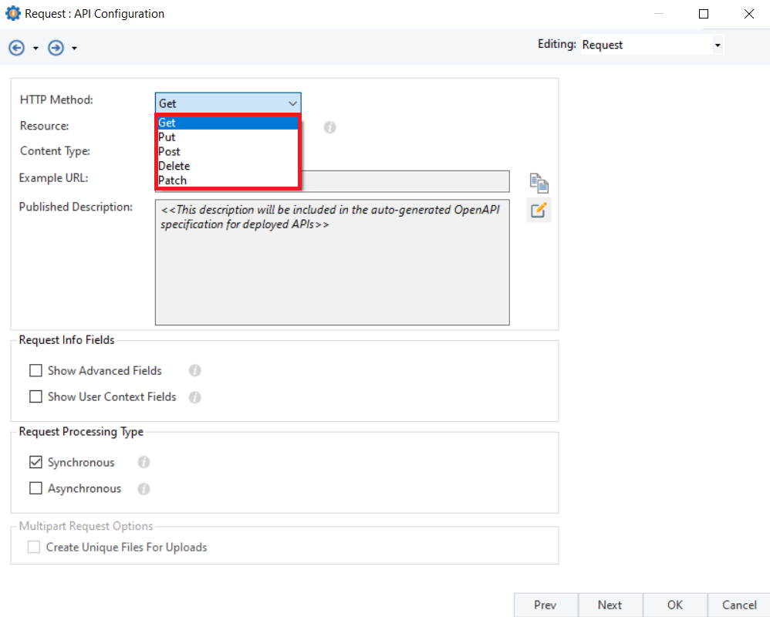Image resolution: width=770 pixels, height=617 pixels.
Task: Click the back navigation arrow icon
Action: click(16, 48)
